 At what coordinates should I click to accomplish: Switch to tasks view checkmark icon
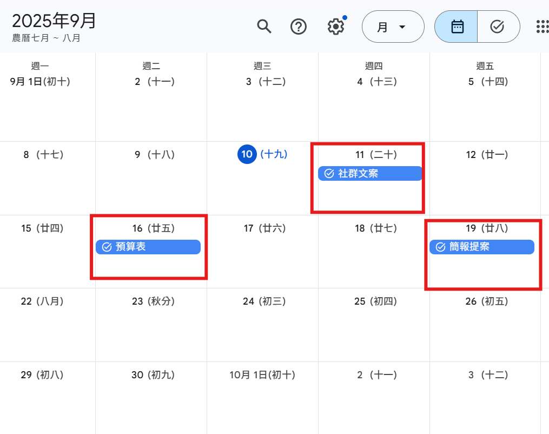[x=497, y=27]
